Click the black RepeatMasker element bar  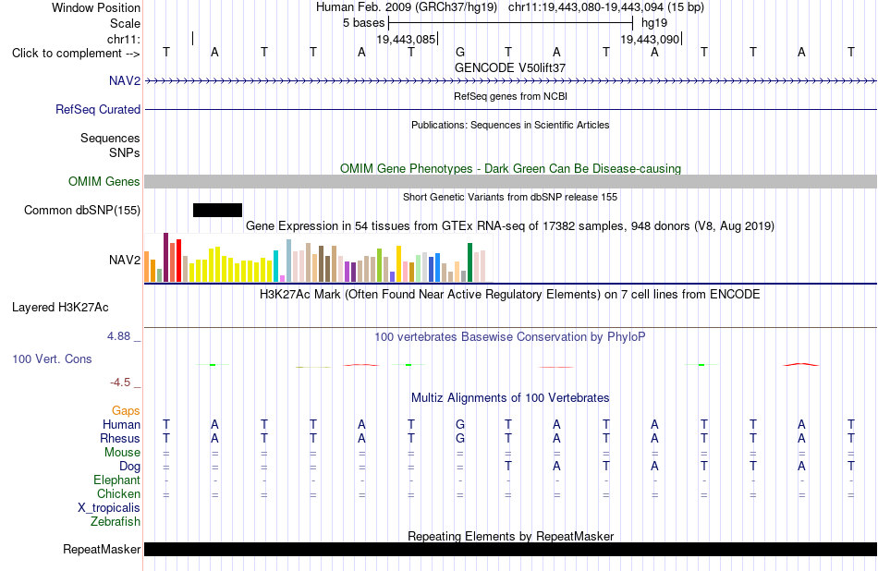(x=511, y=549)
